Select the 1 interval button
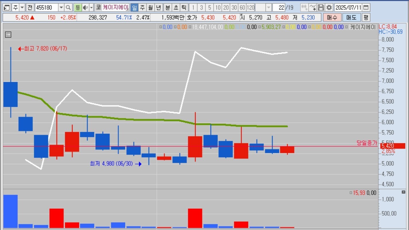 tap(193, 7)
